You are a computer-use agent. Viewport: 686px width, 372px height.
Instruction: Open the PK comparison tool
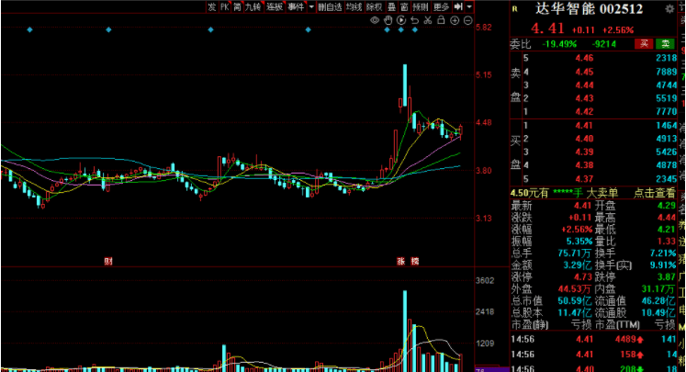[x=224, y=6]
